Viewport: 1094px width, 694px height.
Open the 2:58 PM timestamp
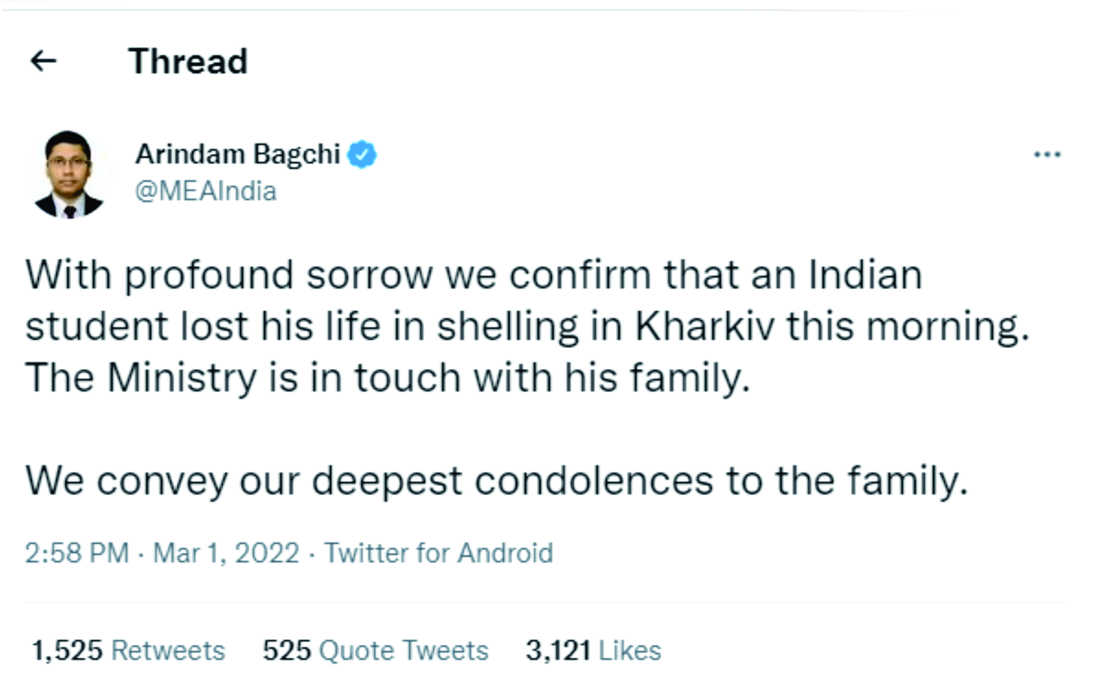tap(77, 553)
